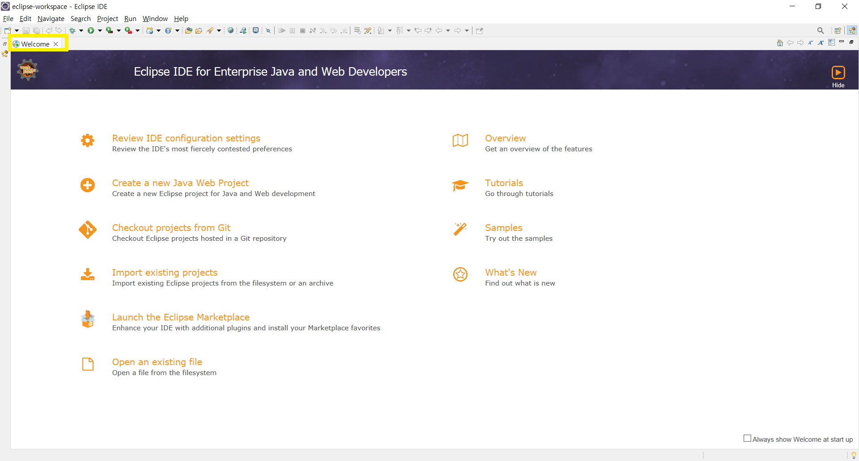This screenshot has width=859, height=461.
Task: Click the Customize page icon
Action: point(831,43)
